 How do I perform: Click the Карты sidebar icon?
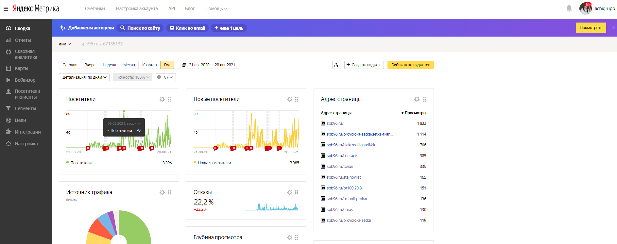click(9, 68)
